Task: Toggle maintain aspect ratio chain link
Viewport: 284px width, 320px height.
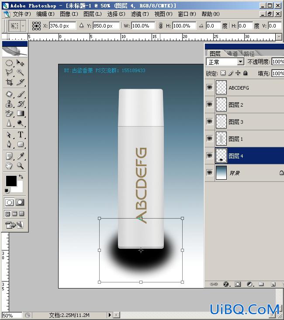Action: (160, 26)
